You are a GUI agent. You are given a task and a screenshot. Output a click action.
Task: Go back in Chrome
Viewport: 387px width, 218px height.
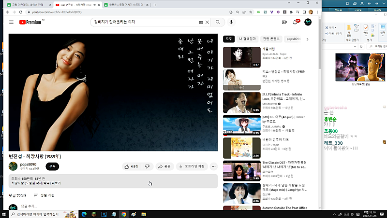8,12
